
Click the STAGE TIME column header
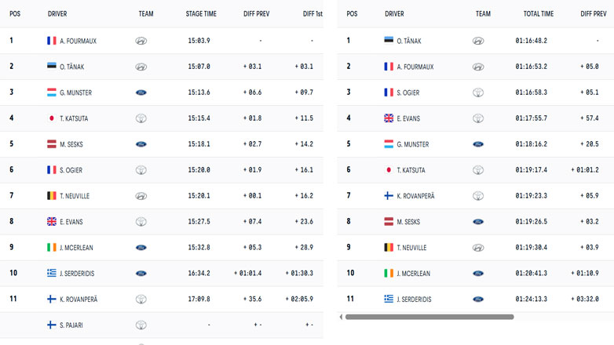pos(201,14)
